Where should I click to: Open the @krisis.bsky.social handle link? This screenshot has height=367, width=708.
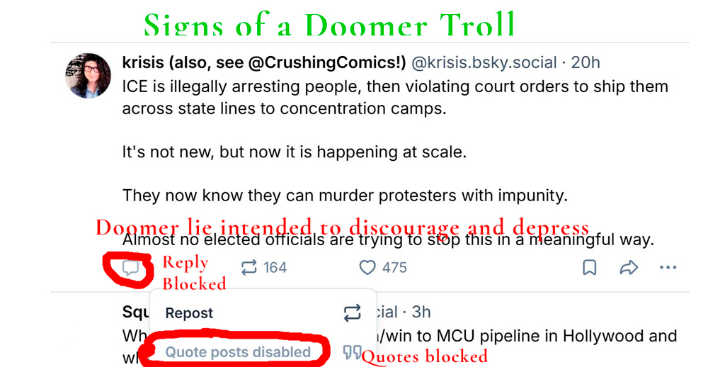coord(484,62)
